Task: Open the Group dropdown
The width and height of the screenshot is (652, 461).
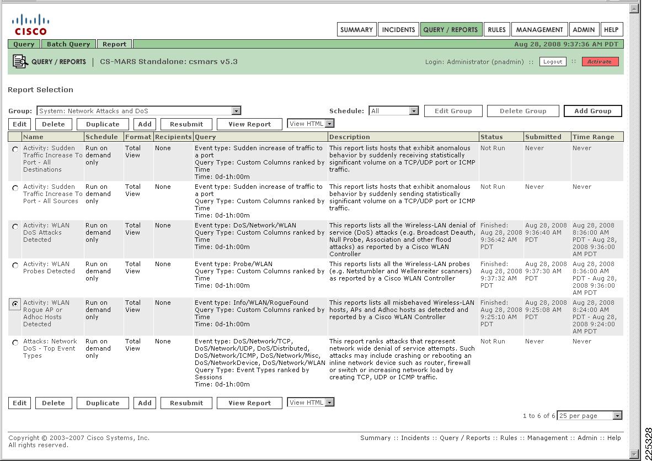Action: [139, 110]
